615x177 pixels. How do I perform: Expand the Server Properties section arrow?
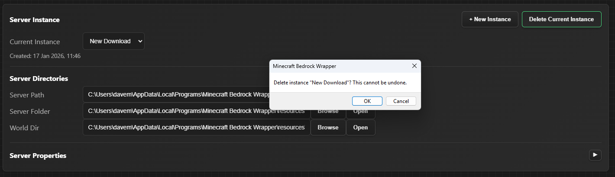click(x=595, y=155)
